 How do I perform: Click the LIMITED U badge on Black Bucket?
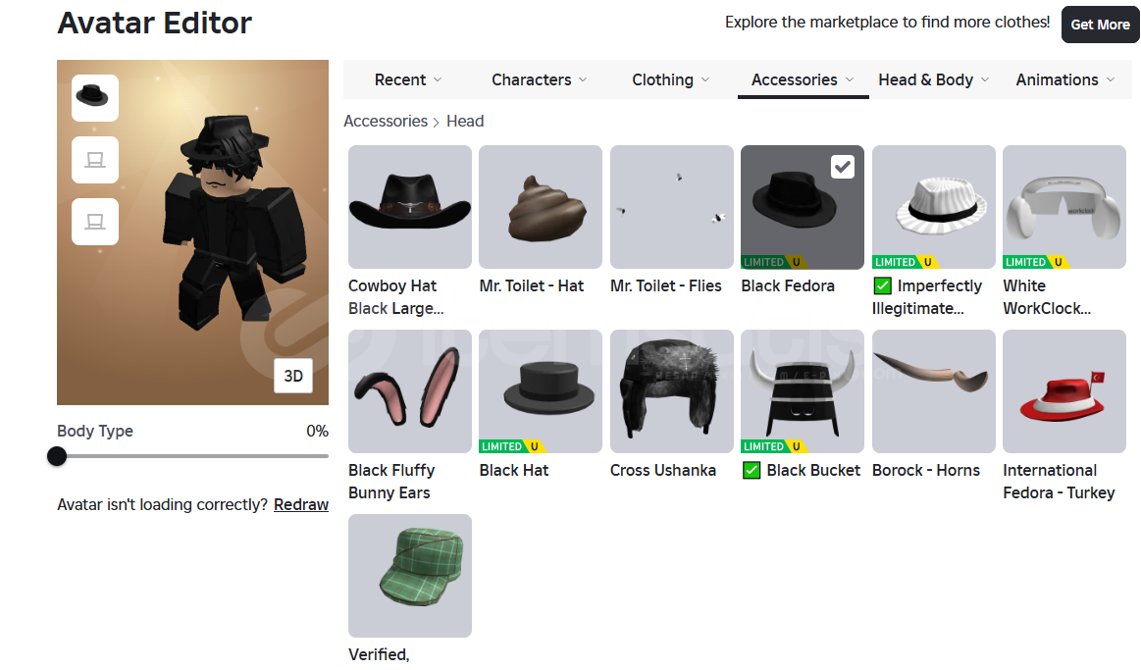(775, 446)
